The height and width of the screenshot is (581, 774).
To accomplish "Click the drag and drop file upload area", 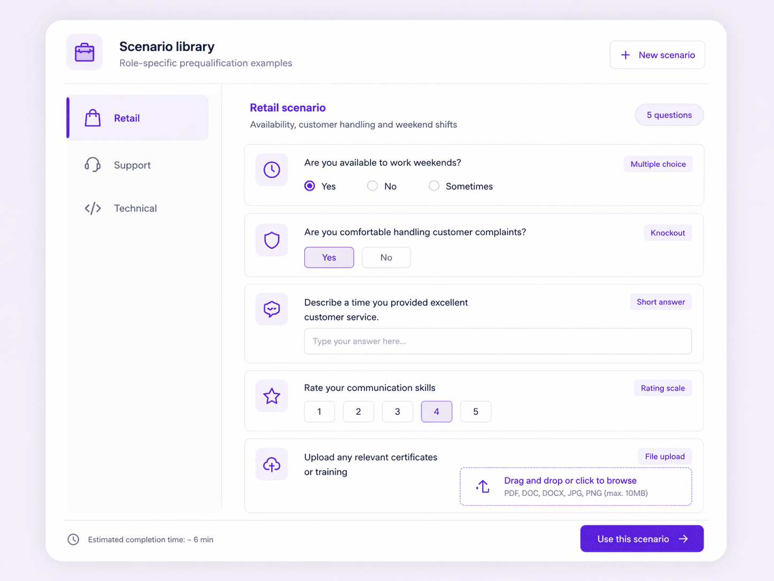I will tap(576, 486).
